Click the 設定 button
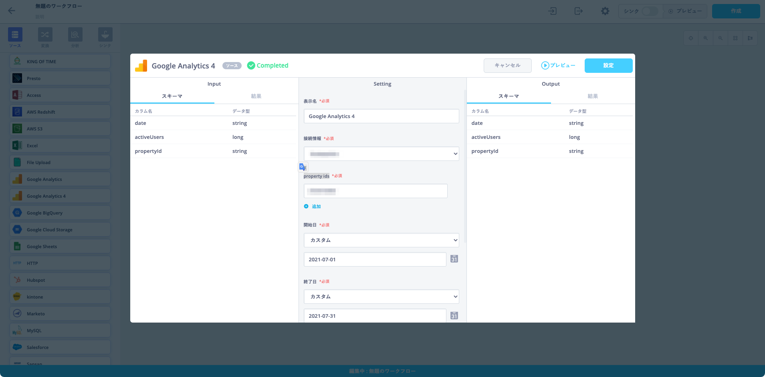Screen dimensions: 765x377 (x=608, y=65)
